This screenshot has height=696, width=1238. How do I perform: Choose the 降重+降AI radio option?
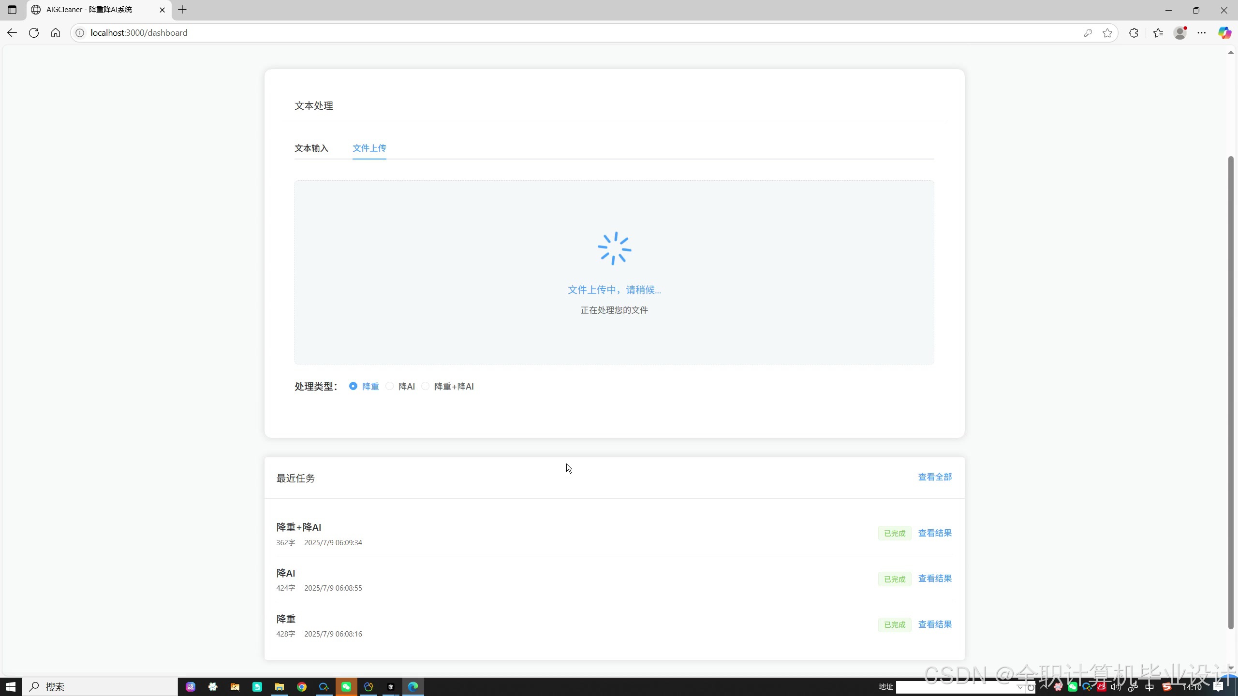click(426, 386)
